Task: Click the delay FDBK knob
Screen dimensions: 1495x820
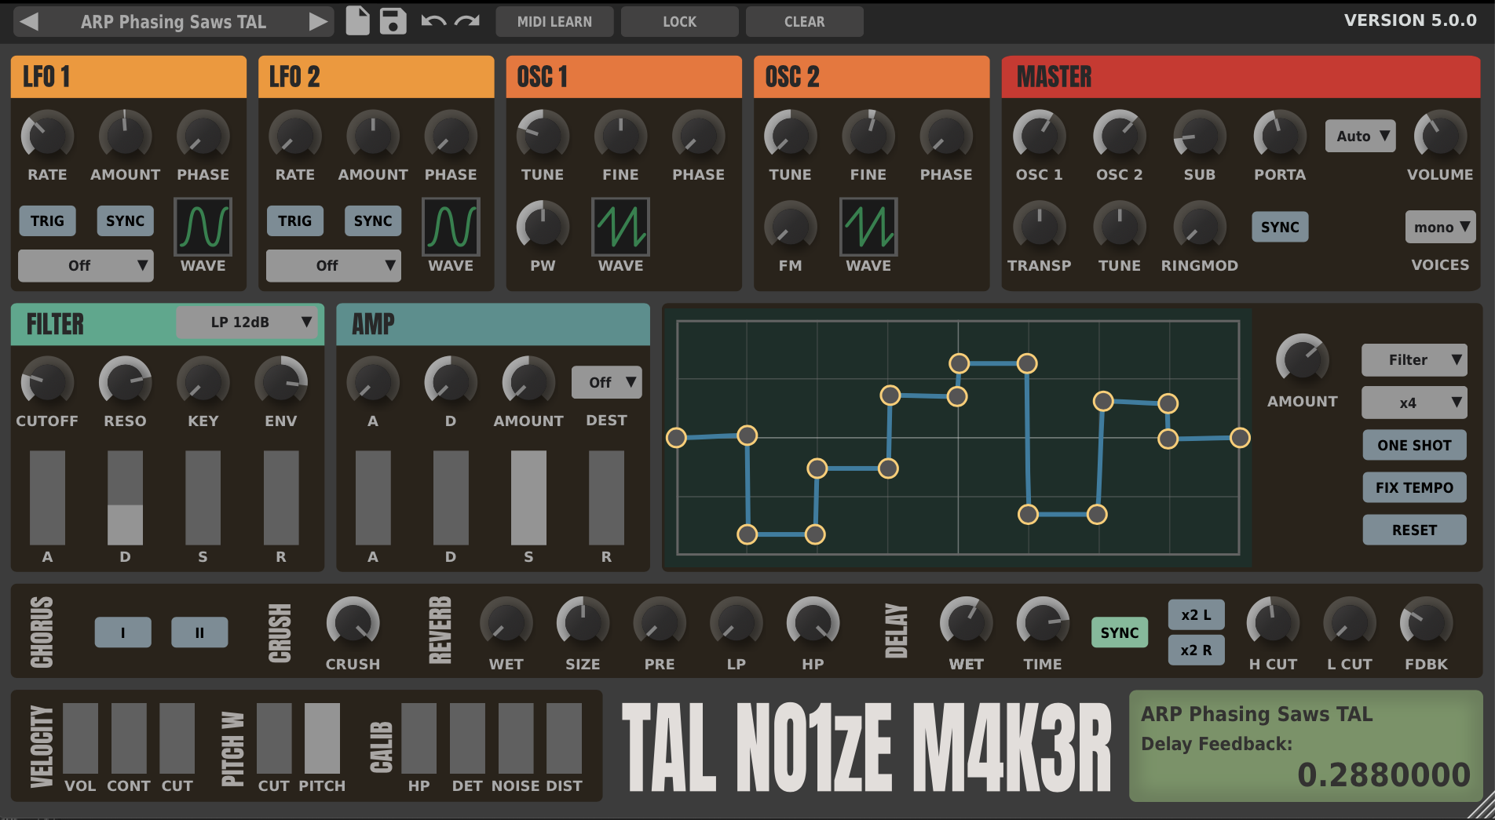Action: click(x=1426, y=624)
